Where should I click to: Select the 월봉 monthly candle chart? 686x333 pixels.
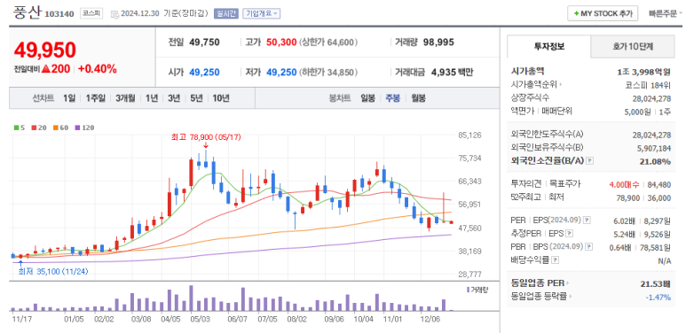tap(418, 98)
